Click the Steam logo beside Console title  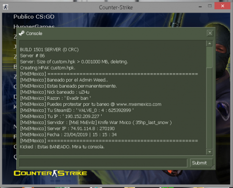(x=21, y=33)
